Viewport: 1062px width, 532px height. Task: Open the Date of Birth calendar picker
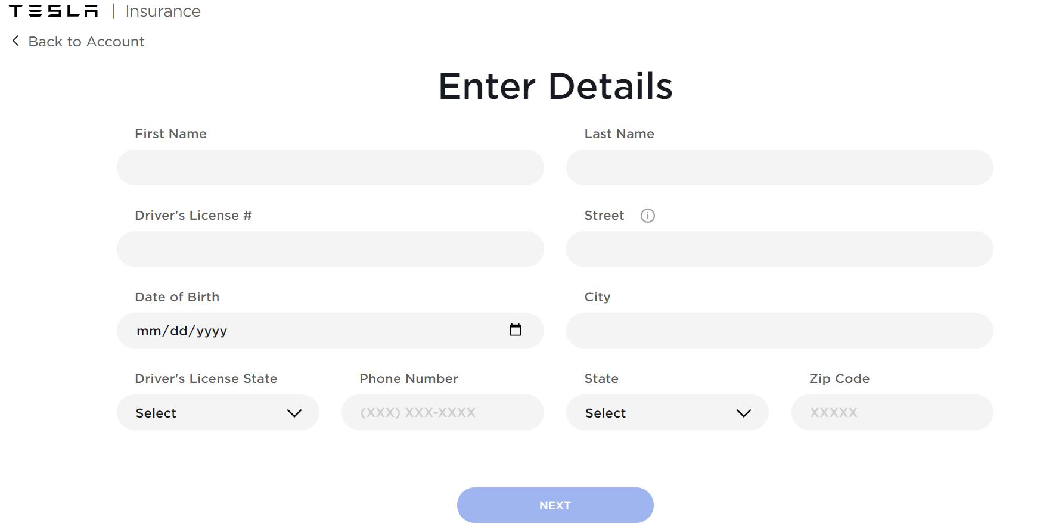click(x=516, y=330)
